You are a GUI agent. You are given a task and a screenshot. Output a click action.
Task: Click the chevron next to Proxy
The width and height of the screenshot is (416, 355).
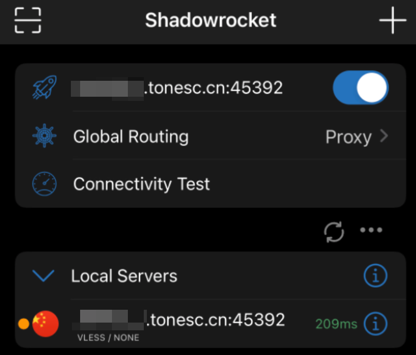tap(383, 137)
